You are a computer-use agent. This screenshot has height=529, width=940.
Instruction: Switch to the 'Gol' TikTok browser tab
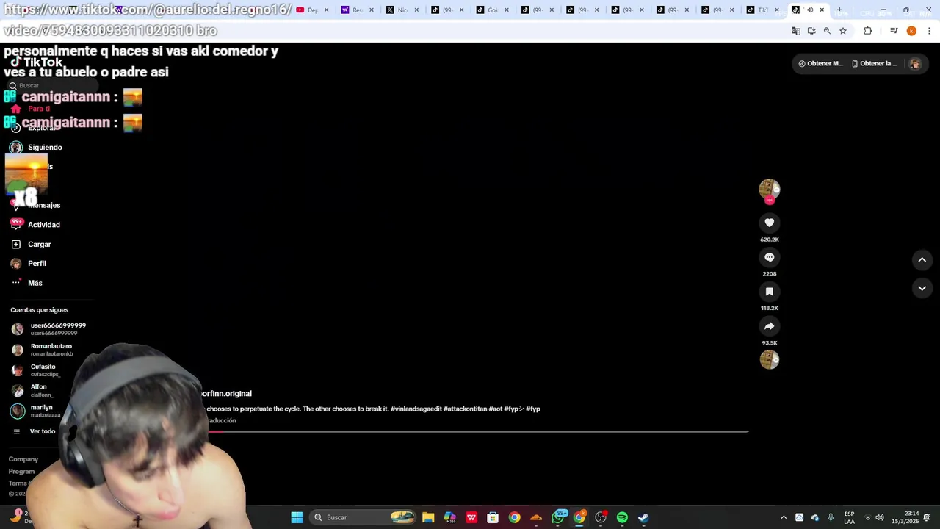[492, 10]
